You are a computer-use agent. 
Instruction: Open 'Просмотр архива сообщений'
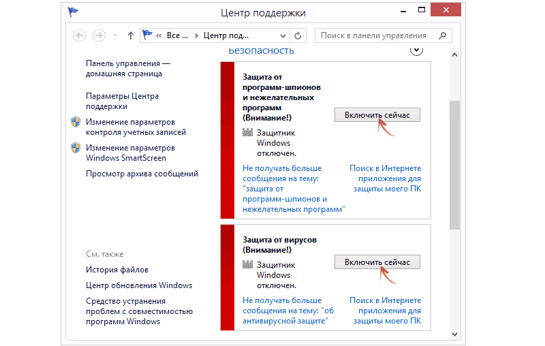142,174
